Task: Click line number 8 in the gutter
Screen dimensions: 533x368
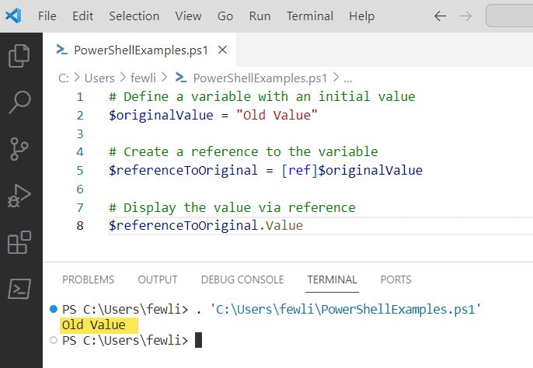Action: click(80, 226)
